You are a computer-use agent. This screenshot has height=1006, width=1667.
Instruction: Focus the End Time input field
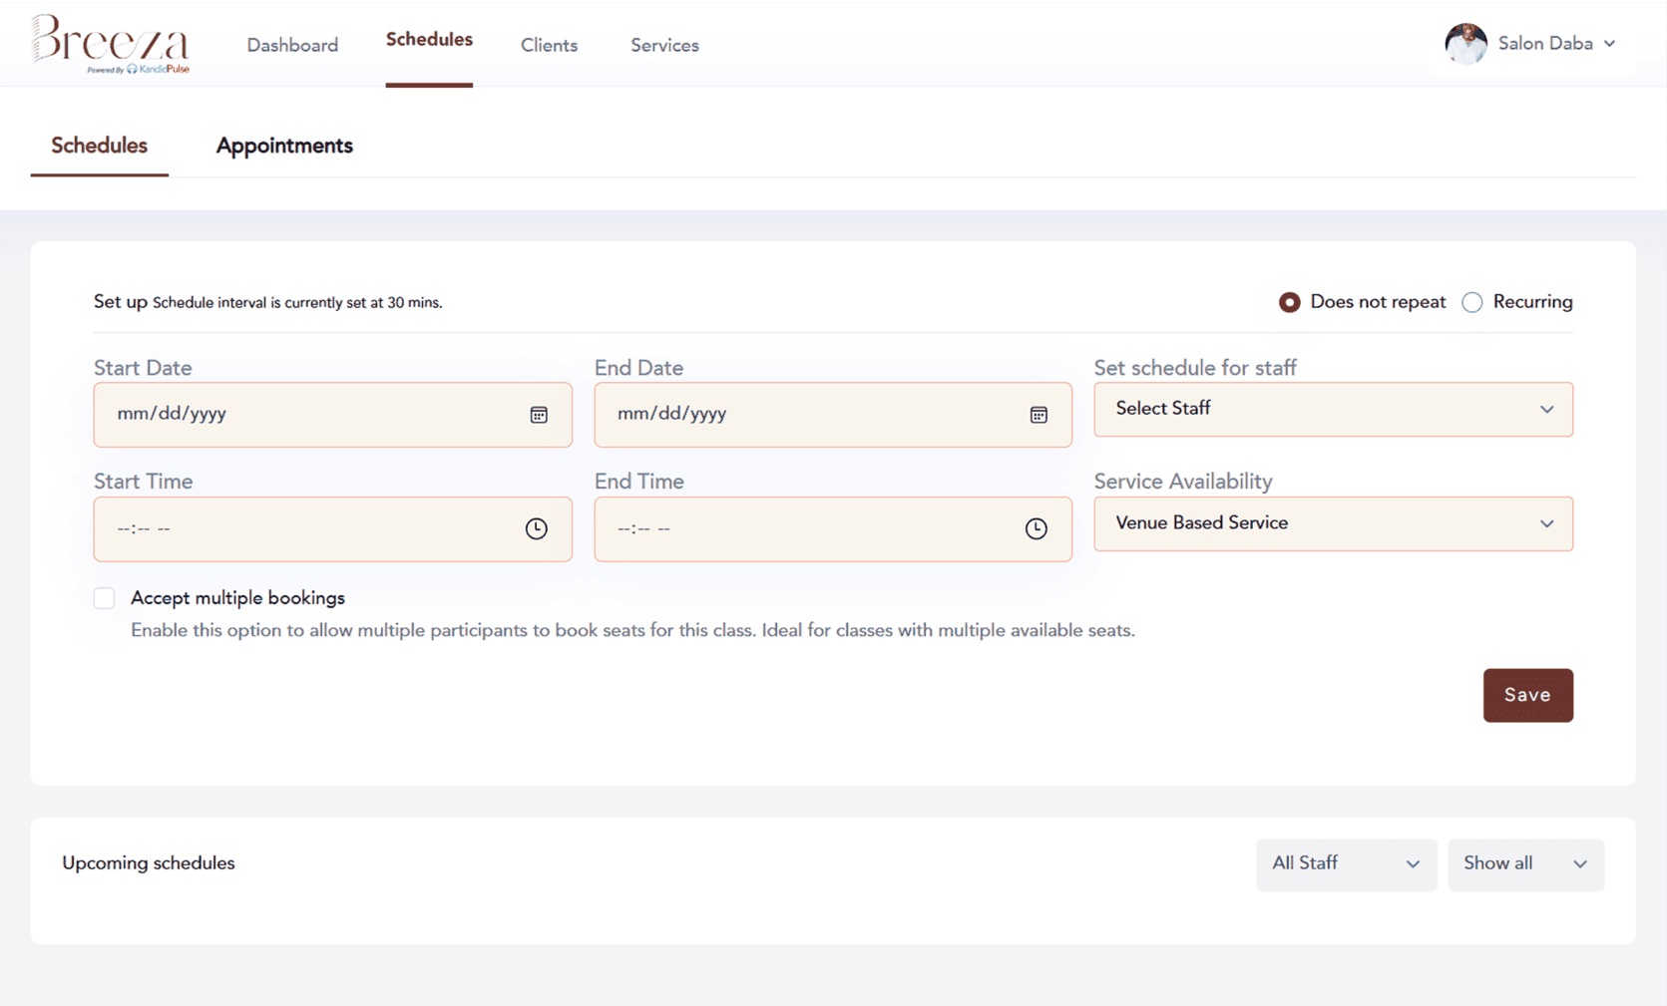(x=833, y=528)
